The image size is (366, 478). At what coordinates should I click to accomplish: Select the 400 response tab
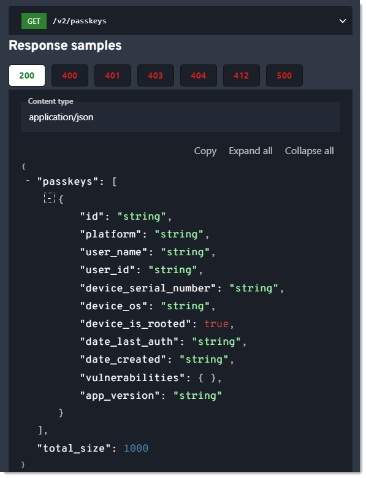click(70, 75)
